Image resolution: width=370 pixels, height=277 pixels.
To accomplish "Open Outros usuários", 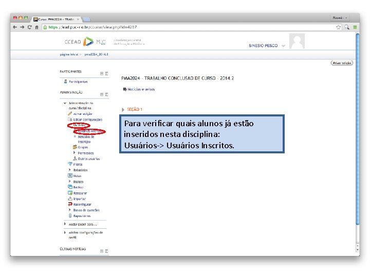I will 89,159.
